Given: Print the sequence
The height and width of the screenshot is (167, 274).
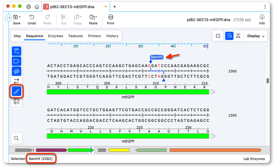Looking at the screenshot, I should (111, 20).
